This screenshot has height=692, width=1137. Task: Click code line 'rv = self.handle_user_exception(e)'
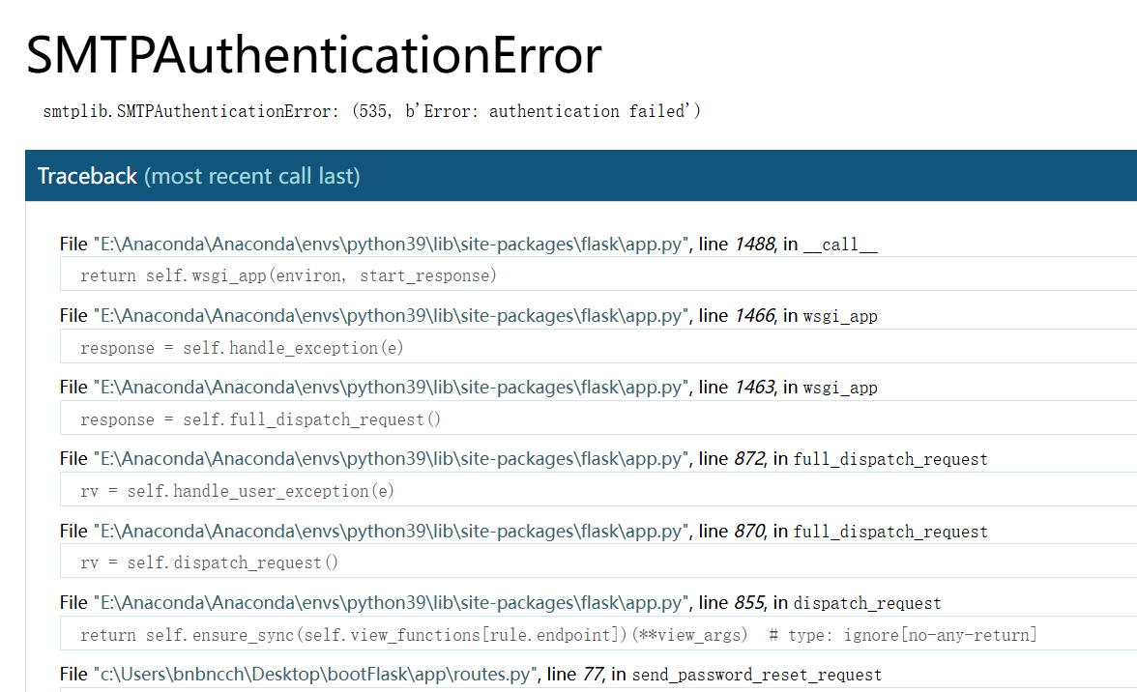237,491
